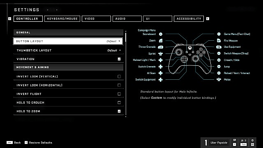Click the Throw Grenade bumper icon
This screenshot has width=263, height=148.
161,47
